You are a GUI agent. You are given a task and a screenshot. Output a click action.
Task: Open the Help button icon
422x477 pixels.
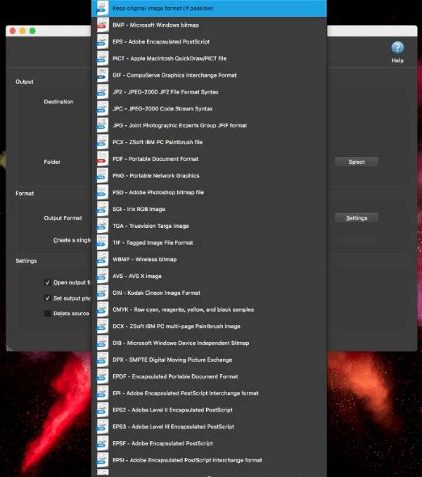[x=397, y=48]
